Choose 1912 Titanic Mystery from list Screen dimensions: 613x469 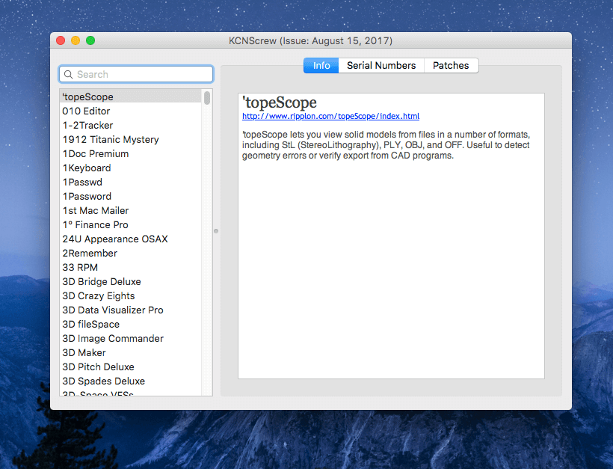coord(131,139)
